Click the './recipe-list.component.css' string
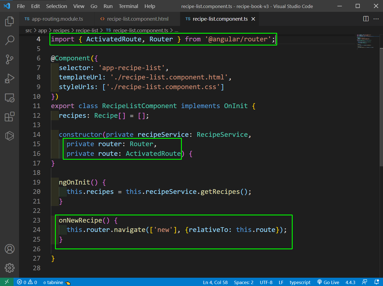The width and height of the screenshot is (383, 286). tap(163, 87)
